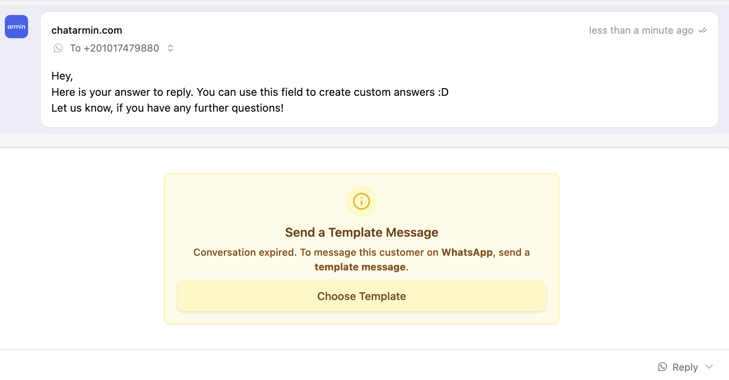Click the WhatsApp icon beside recipient number
This screenshot has width=729, height=380.
click(58, 48)
